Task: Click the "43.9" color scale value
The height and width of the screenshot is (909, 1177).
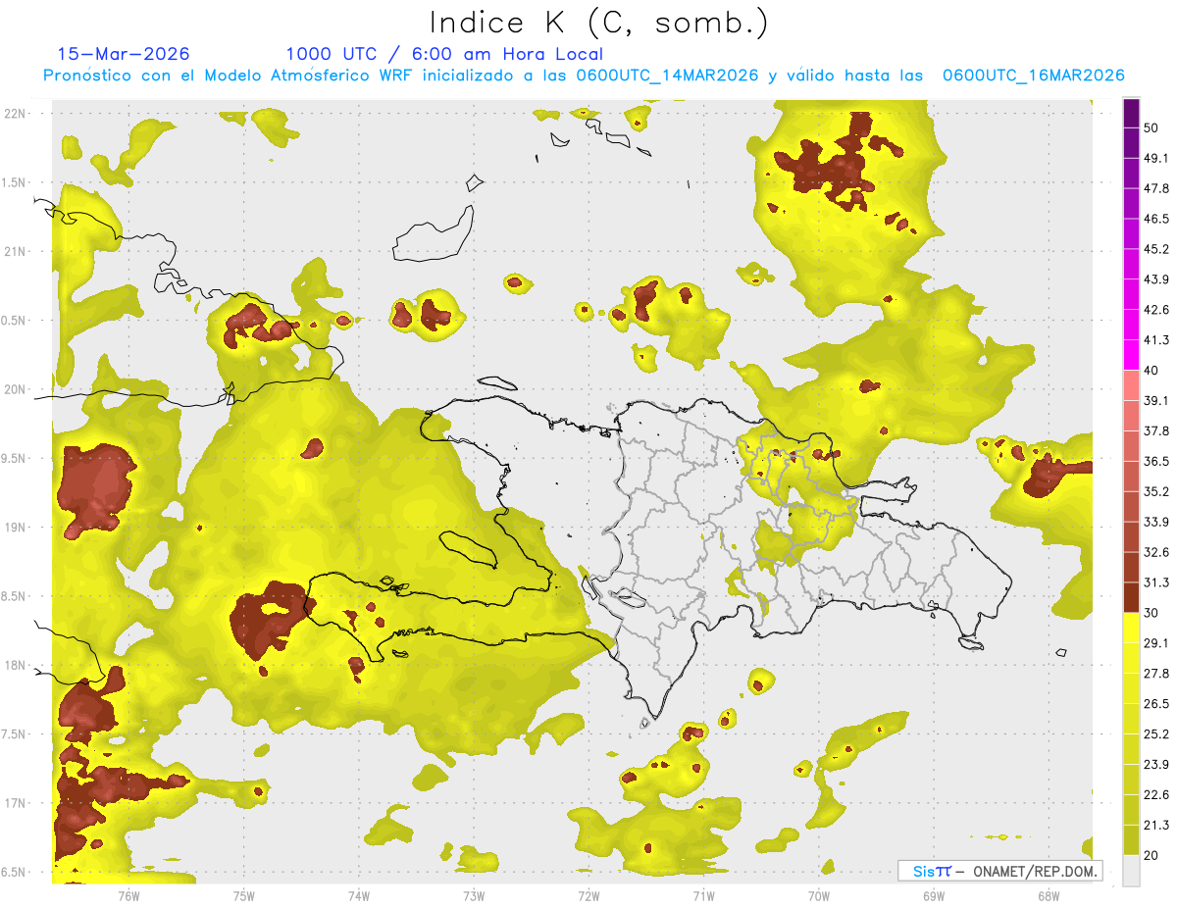Action: coord(1157,279)
